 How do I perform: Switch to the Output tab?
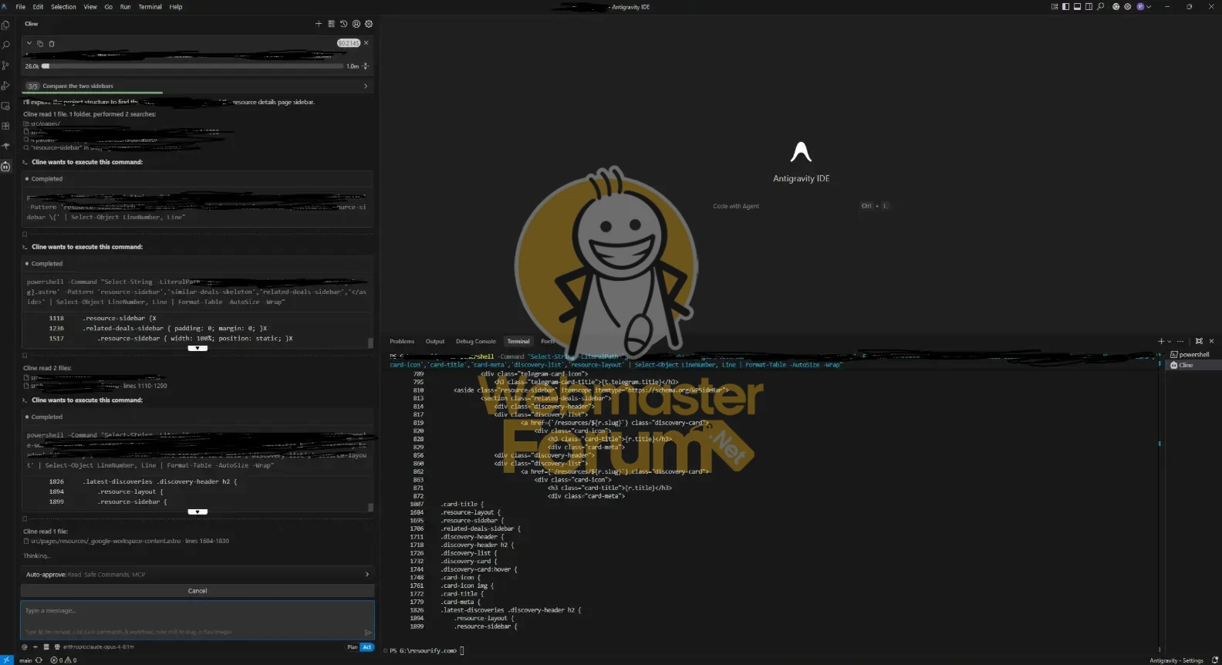pos(435,342)
